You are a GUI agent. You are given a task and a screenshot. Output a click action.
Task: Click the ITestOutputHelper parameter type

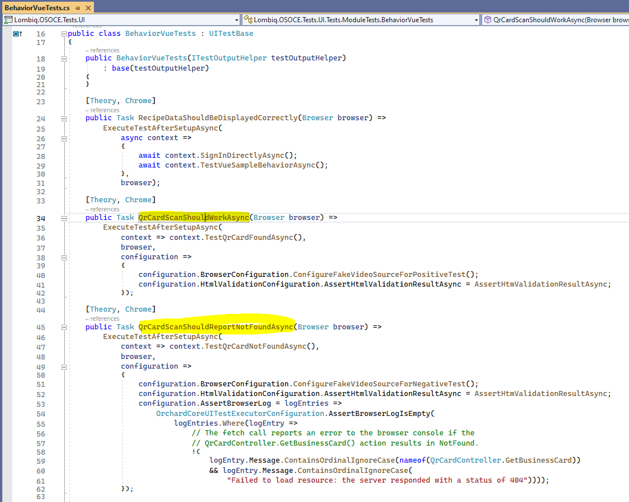click(x=229, y=58)
